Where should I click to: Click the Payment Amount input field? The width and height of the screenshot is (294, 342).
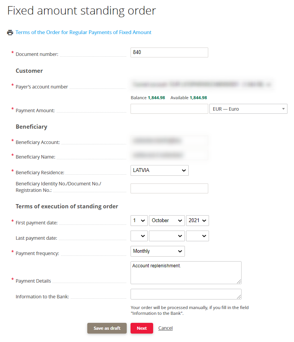[x=169, y=109]
